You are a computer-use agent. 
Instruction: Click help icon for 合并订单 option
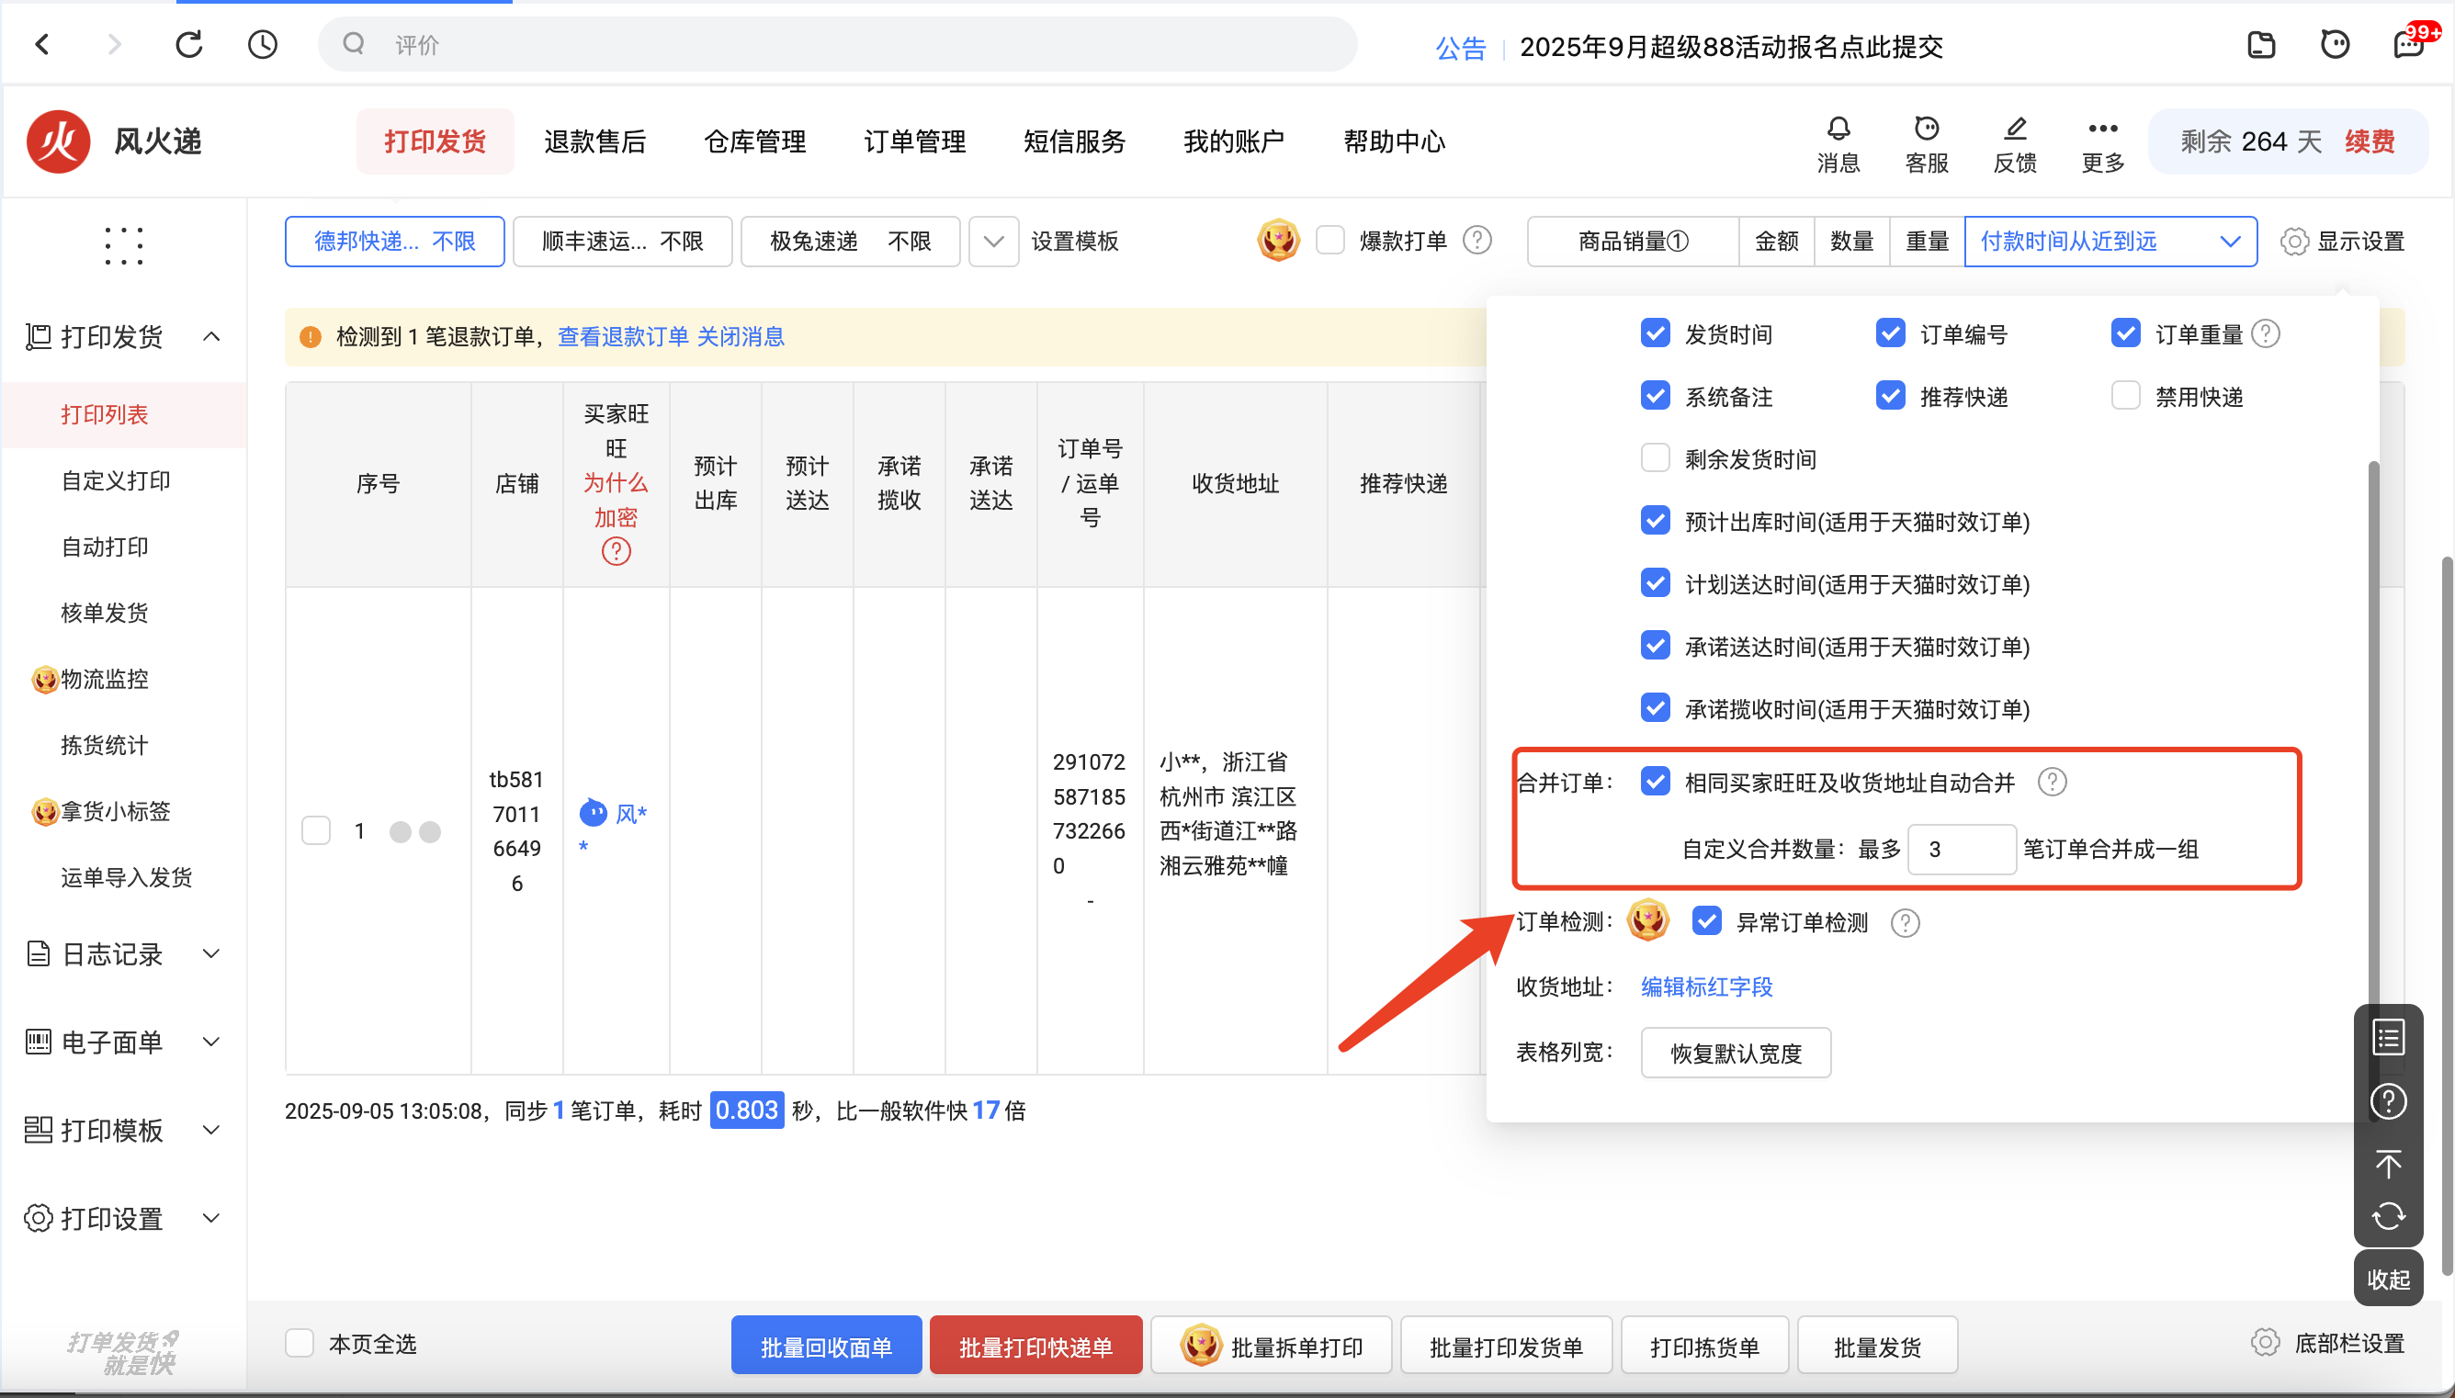click(x=2052, y=782)
